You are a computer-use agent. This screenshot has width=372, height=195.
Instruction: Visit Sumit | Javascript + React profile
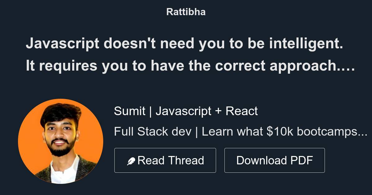point(186,111)
